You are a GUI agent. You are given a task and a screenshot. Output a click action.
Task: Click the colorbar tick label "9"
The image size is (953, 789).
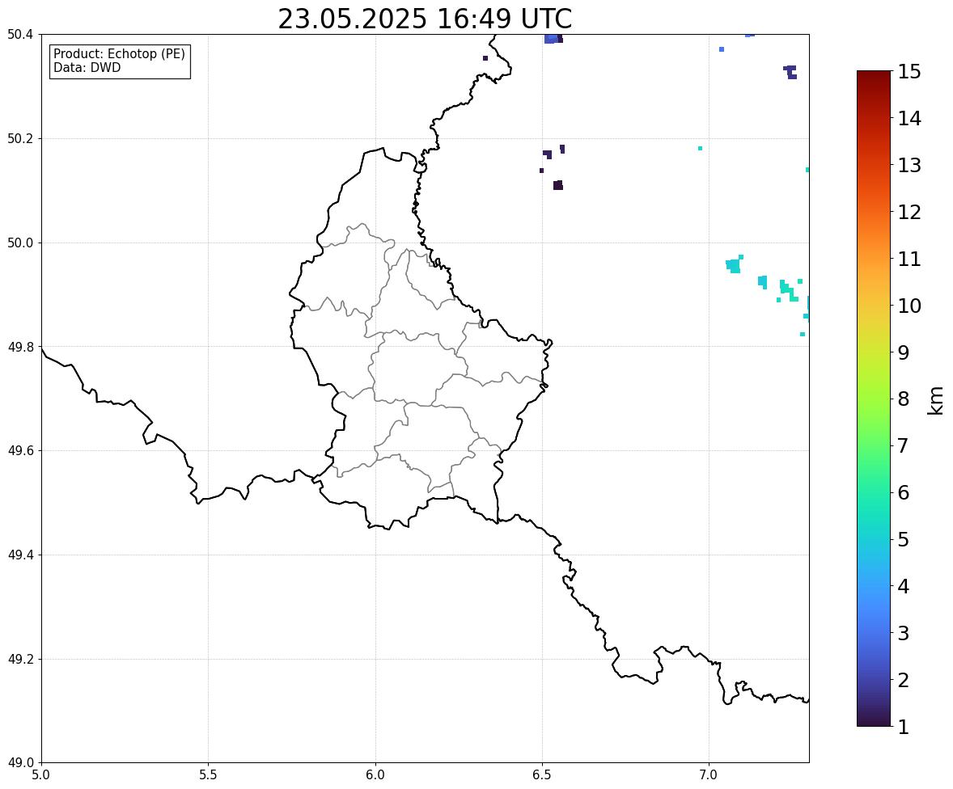click(x=903, y=352)
